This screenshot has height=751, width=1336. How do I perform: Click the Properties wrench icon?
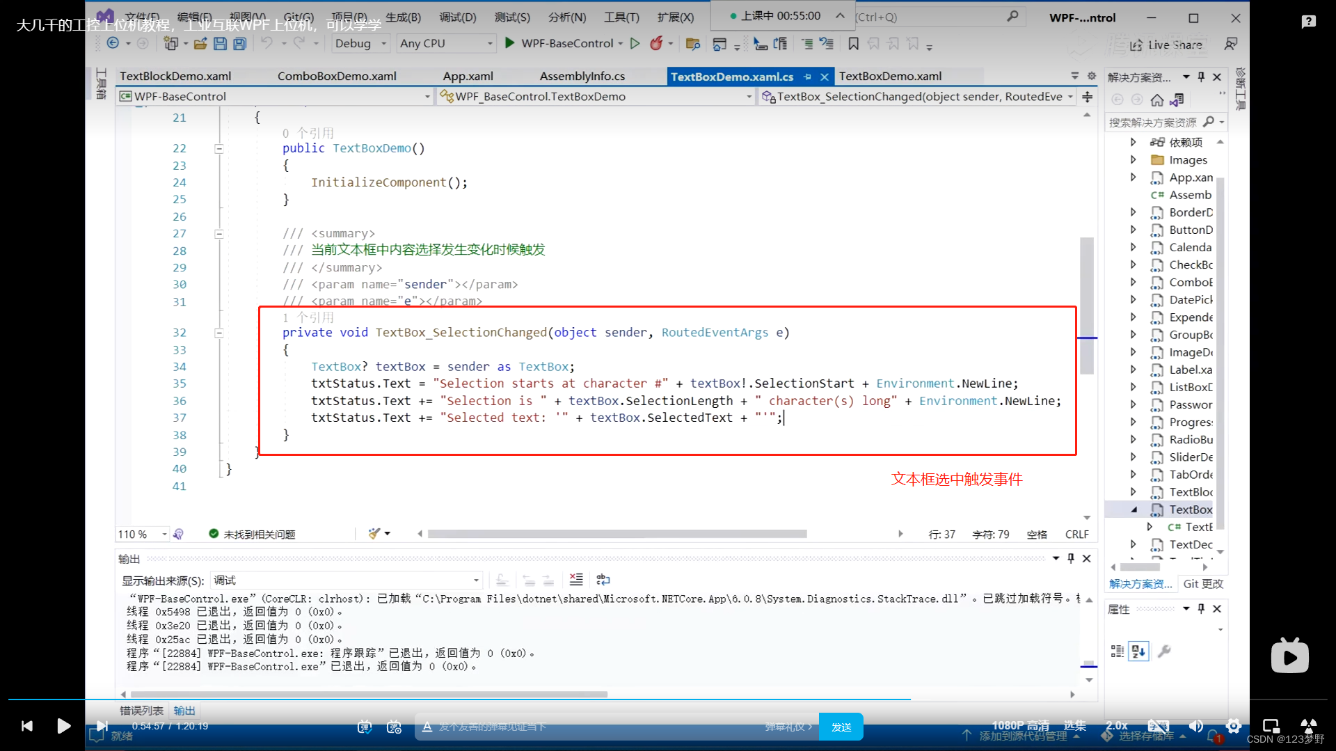[1164, 651]
